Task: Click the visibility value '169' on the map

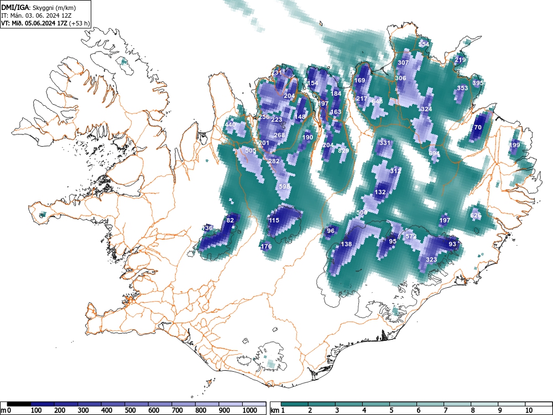Action: (x=359, y=80)
